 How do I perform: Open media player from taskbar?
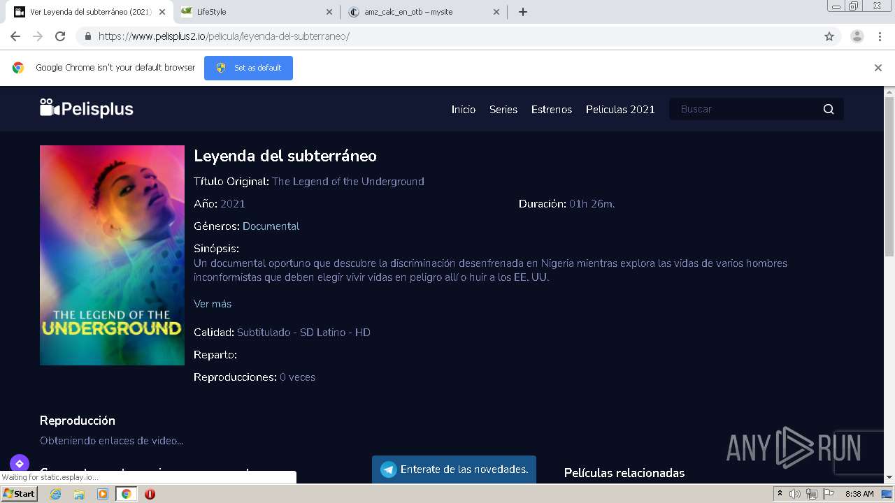[103, 494]
